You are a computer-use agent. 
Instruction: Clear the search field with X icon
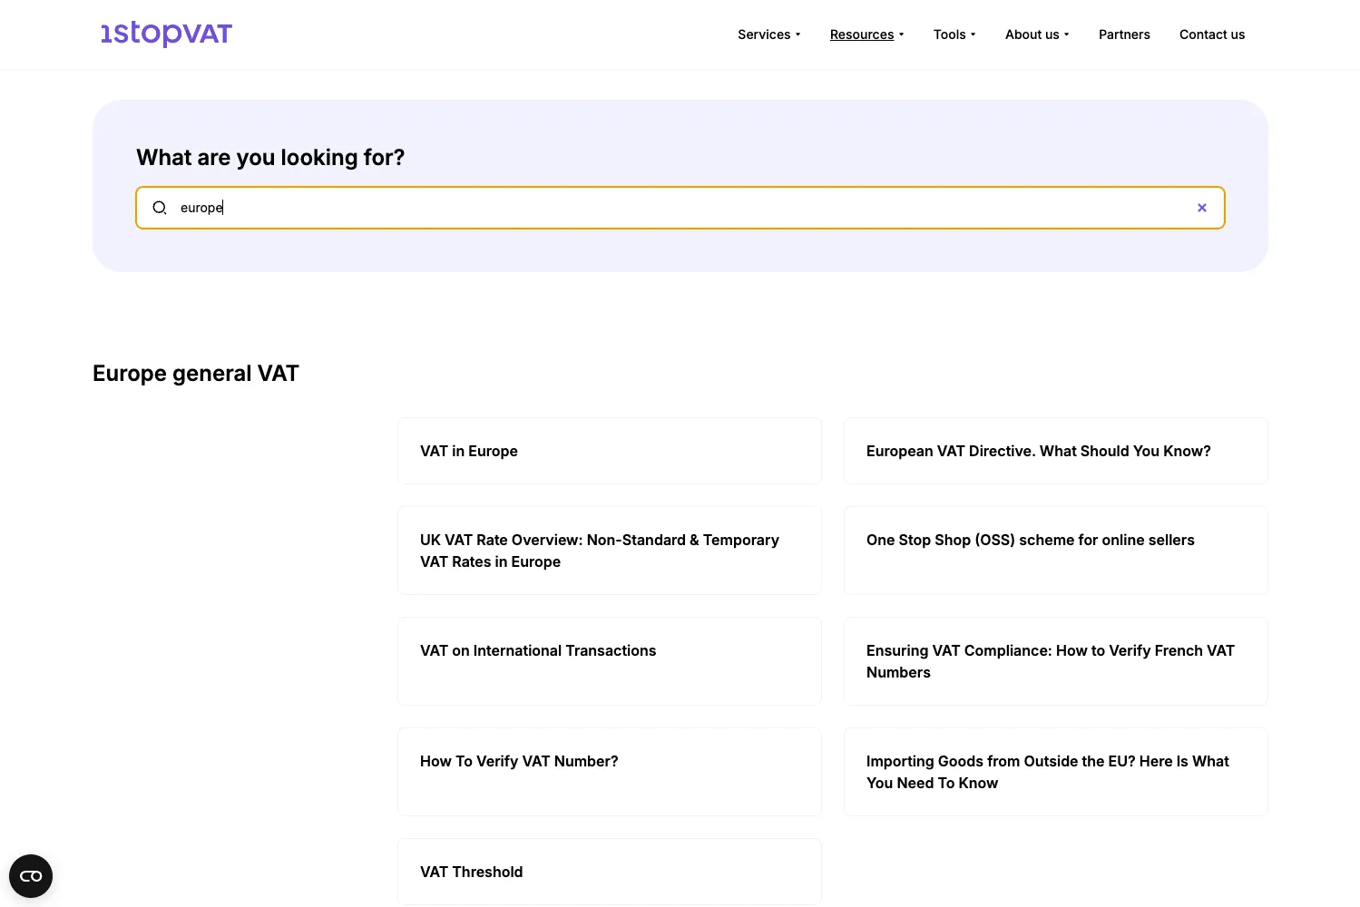(1201, 208)
